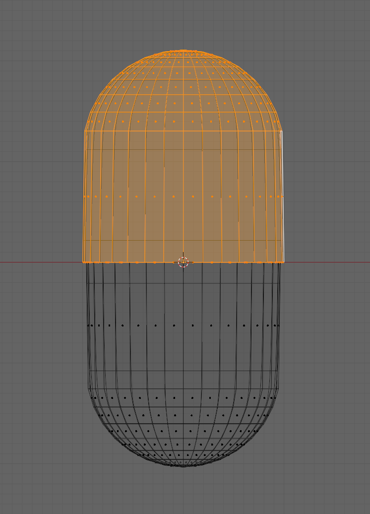
Task: Click the 3D cursor at the capsule's center
Action: click(183, 262)
